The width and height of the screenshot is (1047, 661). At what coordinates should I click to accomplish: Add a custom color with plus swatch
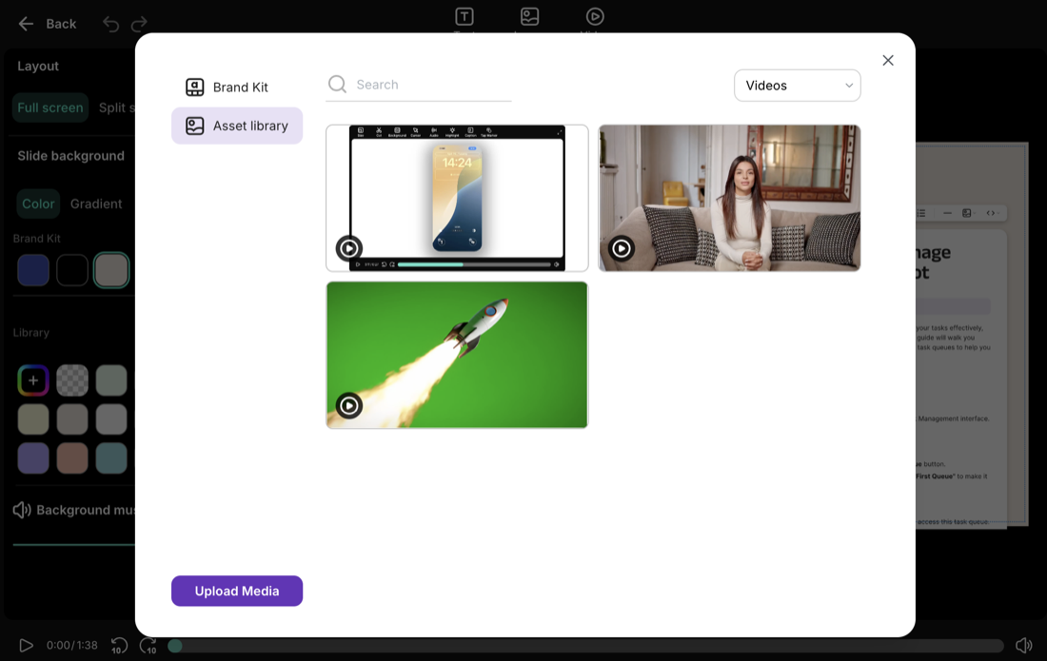click(x=33, y=380)
